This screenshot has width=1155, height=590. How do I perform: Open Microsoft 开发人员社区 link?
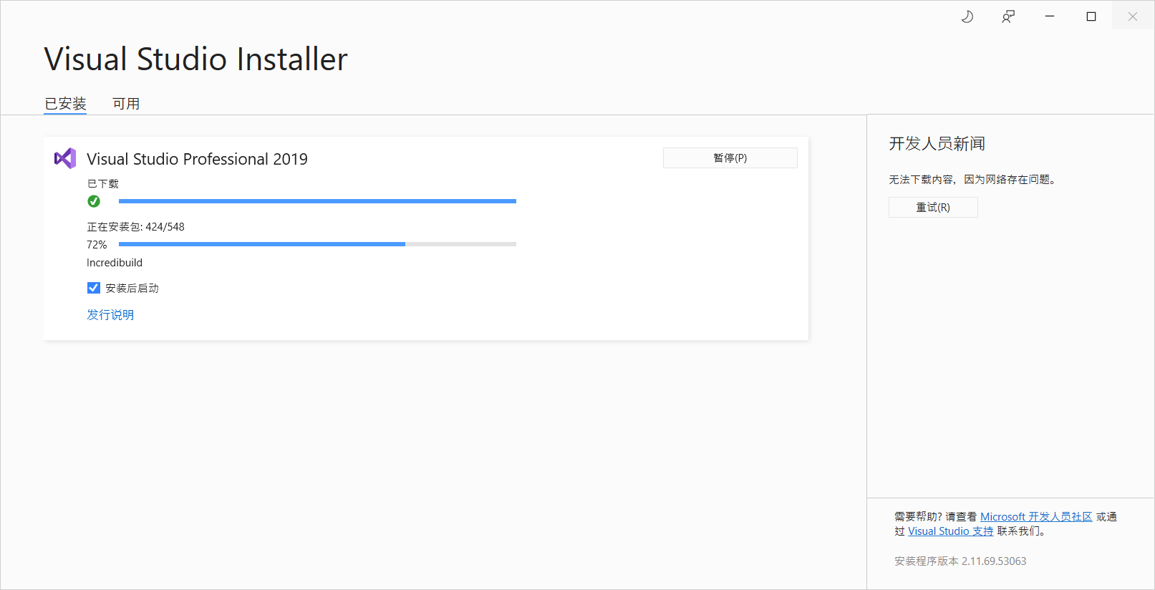click(1036, 517)
